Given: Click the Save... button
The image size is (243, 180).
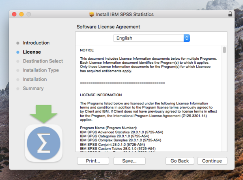Looking at the screenshot, I should tap(129, 161).
